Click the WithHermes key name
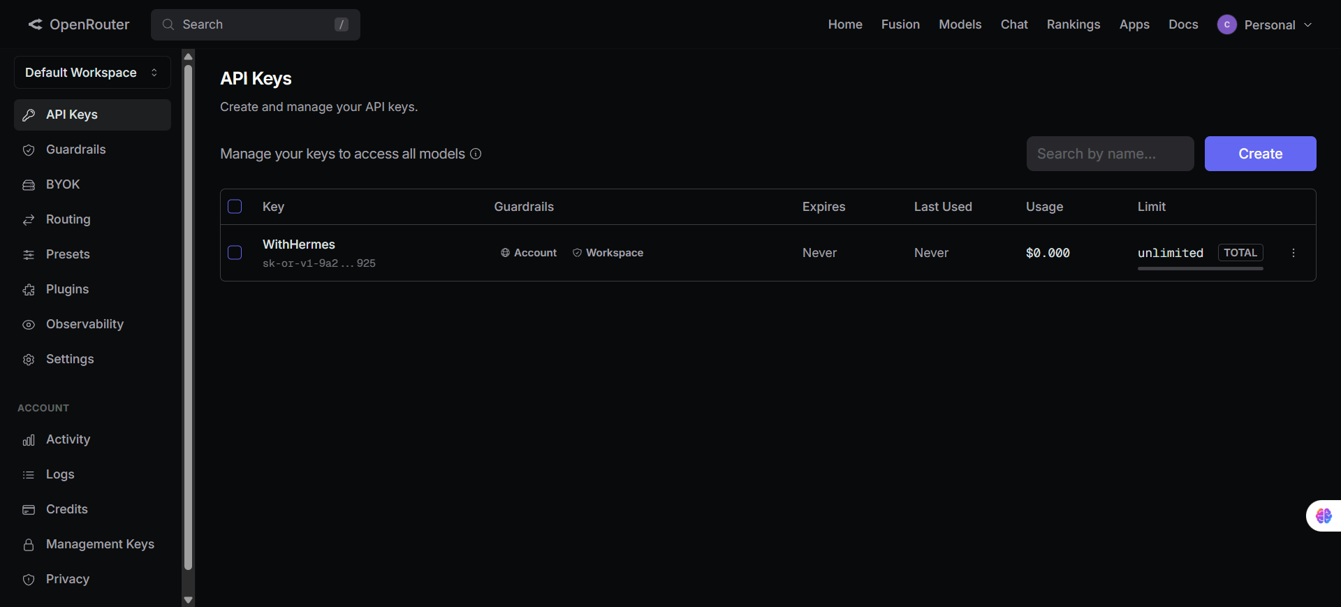 pyautogui.click(x=299, y=244)
